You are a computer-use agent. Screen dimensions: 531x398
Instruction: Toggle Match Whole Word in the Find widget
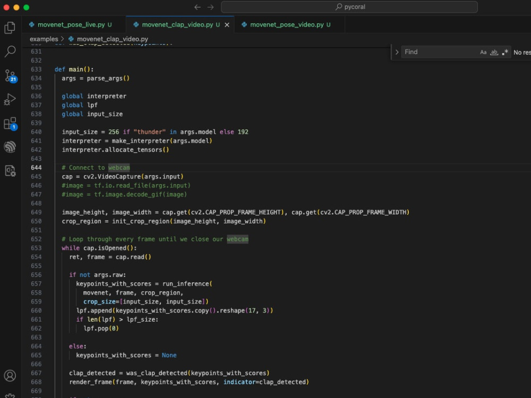494,52
